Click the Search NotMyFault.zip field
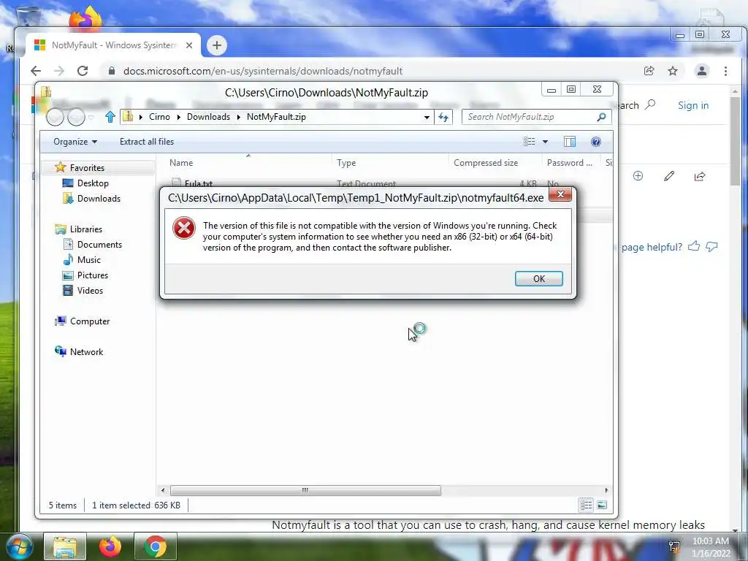This screenshot has width=748, height=561. [x=537, y=117]
